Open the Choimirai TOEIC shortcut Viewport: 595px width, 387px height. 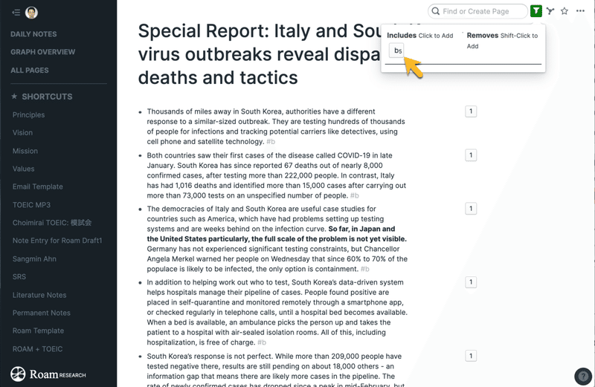coord(52,223)
